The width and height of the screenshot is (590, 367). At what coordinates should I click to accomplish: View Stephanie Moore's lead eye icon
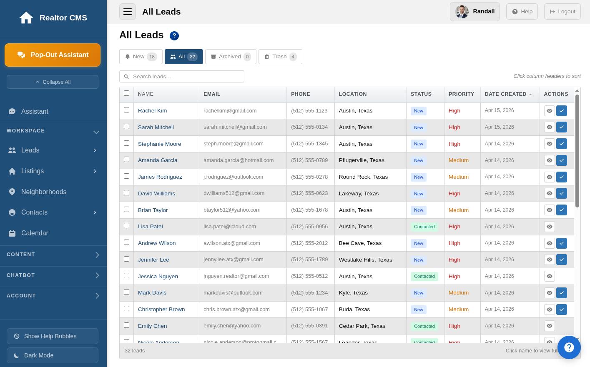coord(550,144)
